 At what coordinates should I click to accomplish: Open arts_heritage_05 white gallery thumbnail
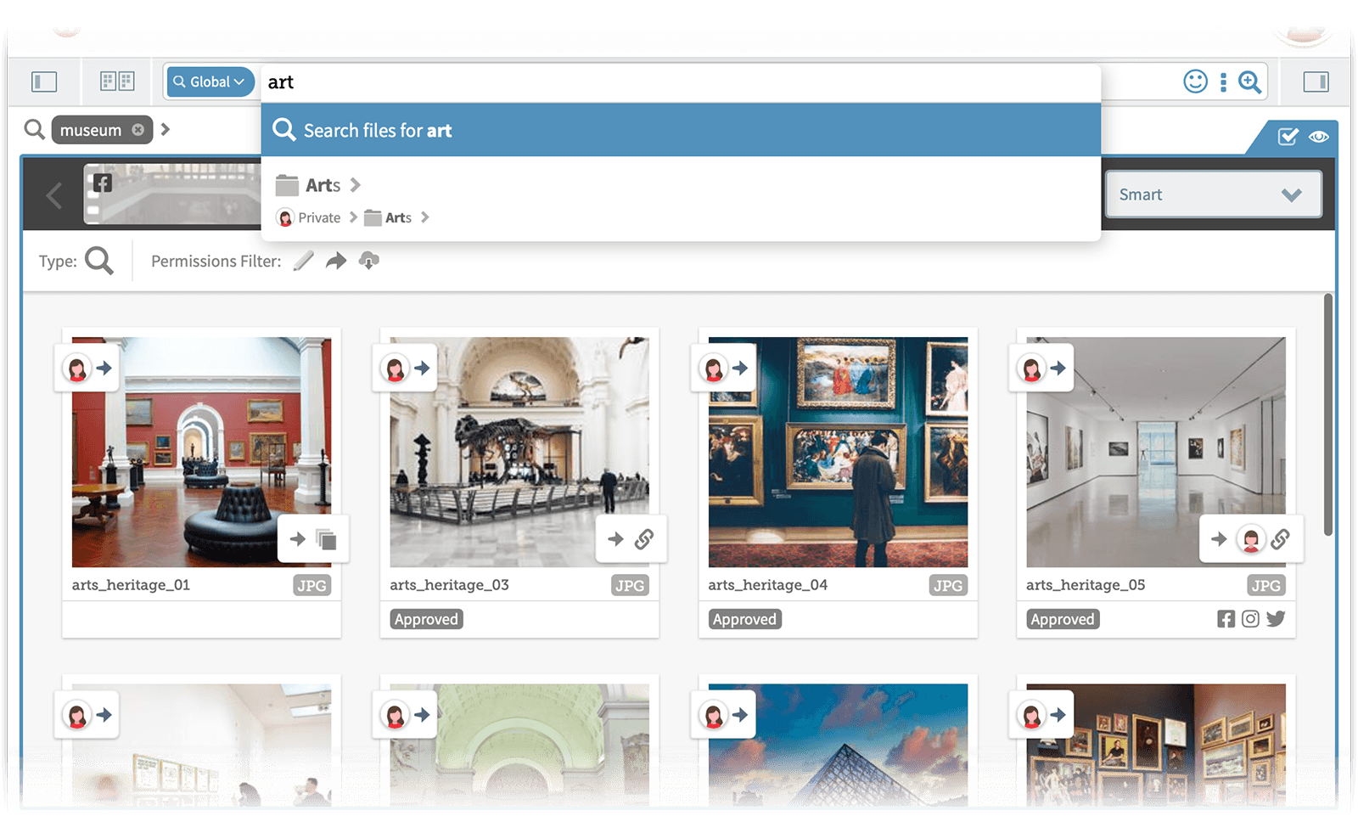[1156, 452]
